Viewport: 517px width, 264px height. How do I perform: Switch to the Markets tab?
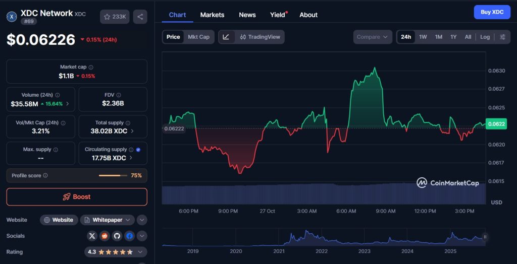pos(212,15)
